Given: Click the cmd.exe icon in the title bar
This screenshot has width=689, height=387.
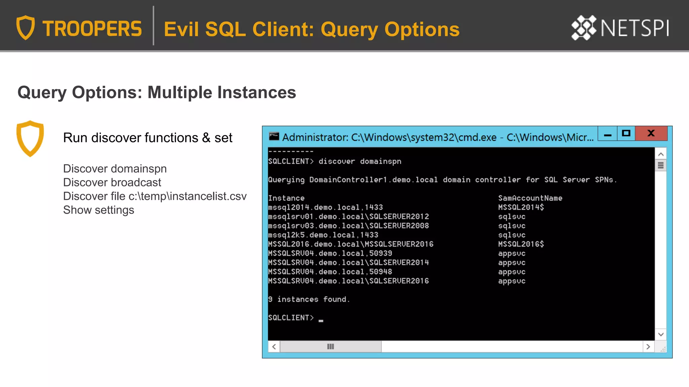Looking at the screenshot, I should 274,137.
